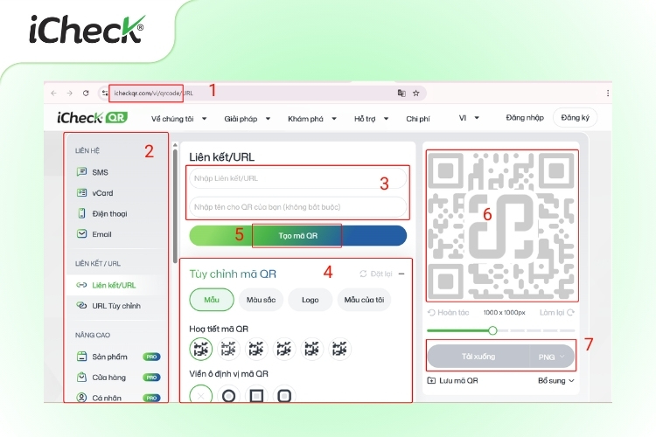The height and width of the screenshot is (437, 656).
Task: Click the Đăng nhập link
Action: (x=525, y=118)
